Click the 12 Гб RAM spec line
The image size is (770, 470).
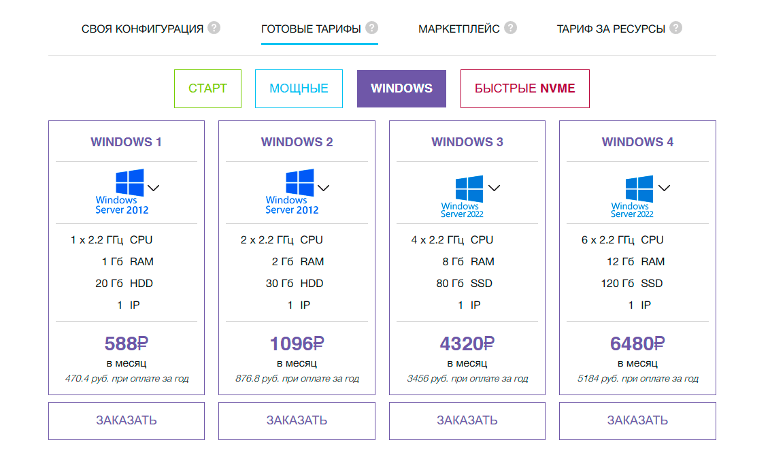(x=636, y=262)
